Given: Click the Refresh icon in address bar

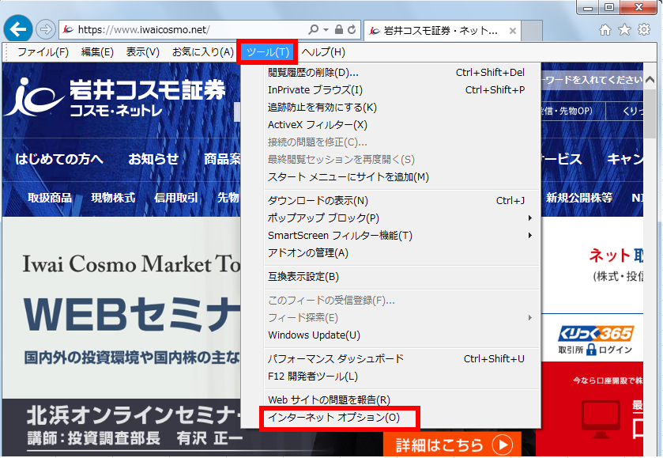Looking at the screenshot, I should (352, 29).
